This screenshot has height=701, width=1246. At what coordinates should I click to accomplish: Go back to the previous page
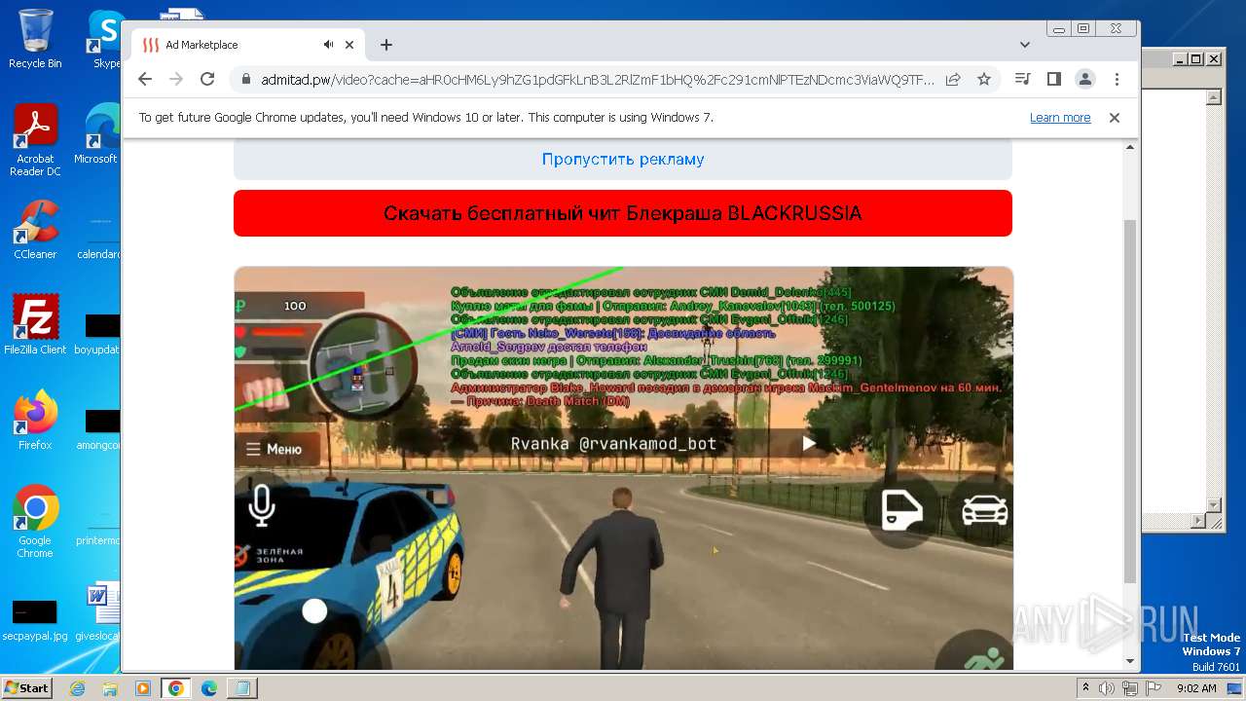pos(145,80)
